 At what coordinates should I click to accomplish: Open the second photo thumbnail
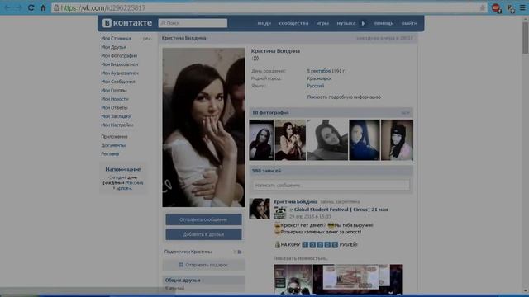290,140
